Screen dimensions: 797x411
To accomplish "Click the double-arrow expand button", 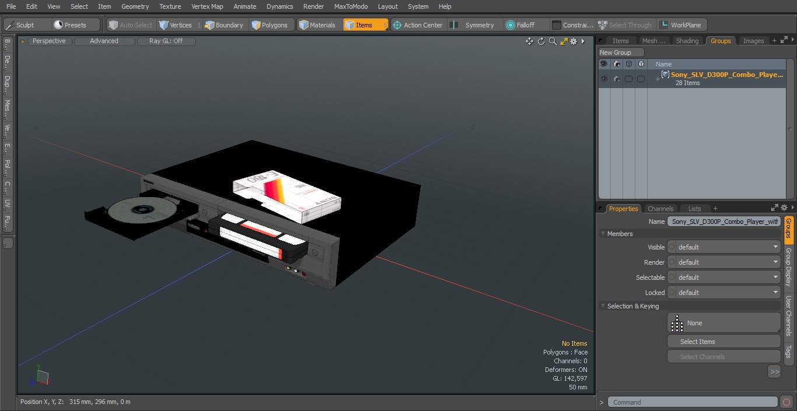I will pos(774,371).
